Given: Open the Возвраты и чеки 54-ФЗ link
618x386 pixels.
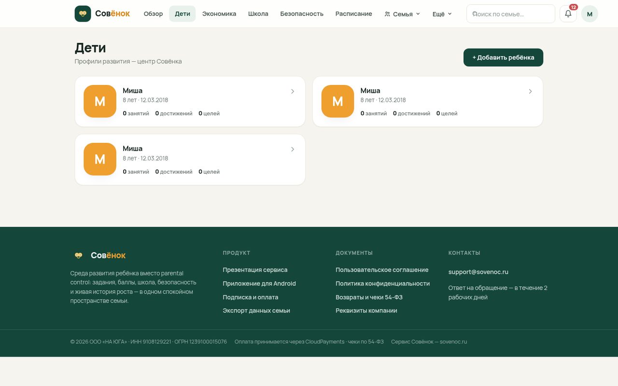Looking at the screenshot, I should (x=369, y=297).
